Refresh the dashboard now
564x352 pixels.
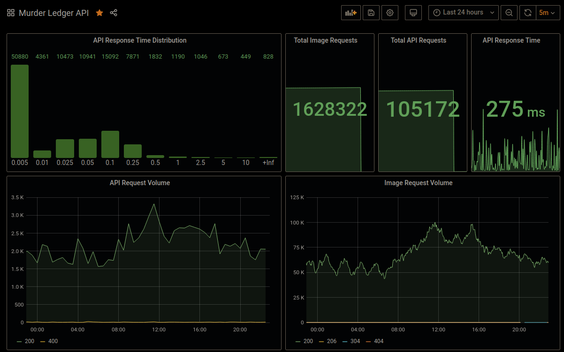tap(528, 13)
